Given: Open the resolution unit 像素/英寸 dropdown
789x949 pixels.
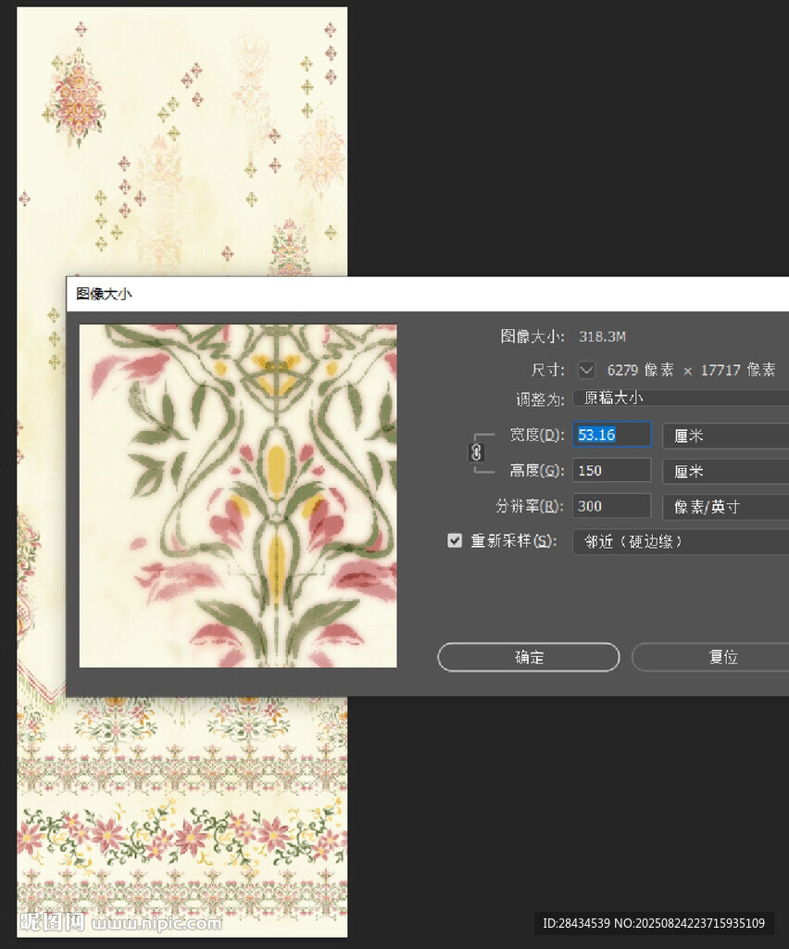Looking at the screenshot, I should tap(725, 507).
